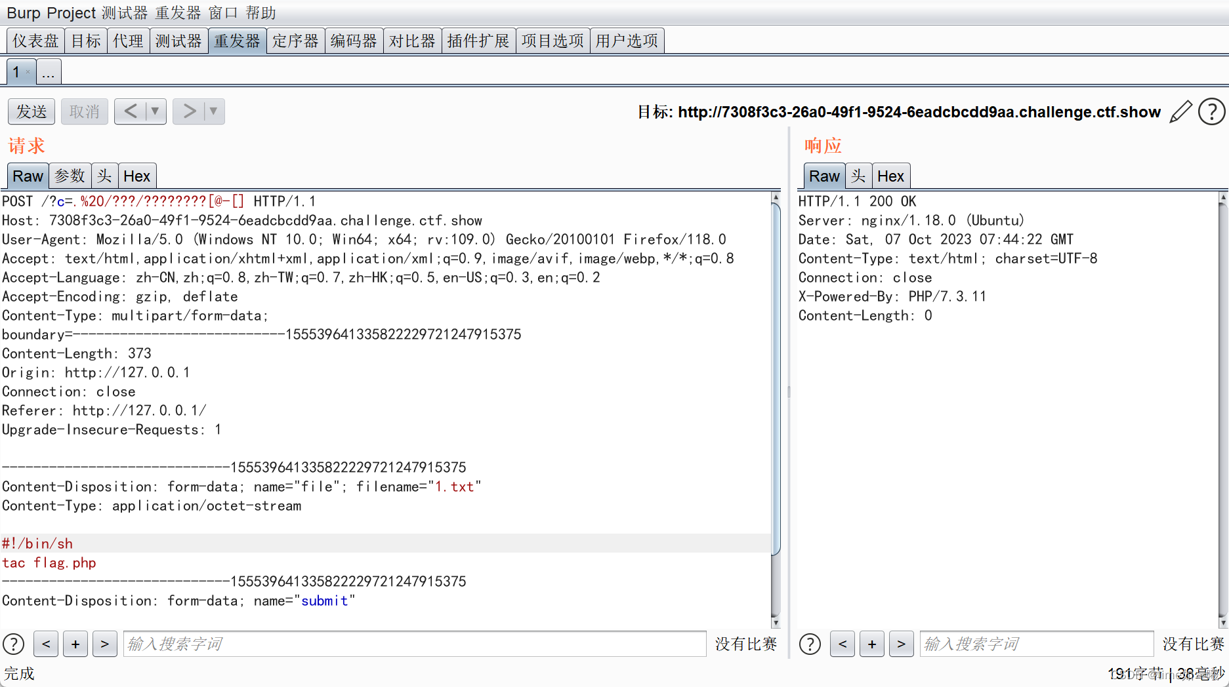
Task: Click the ... new repeater tab
Action: tap(49, 72)
